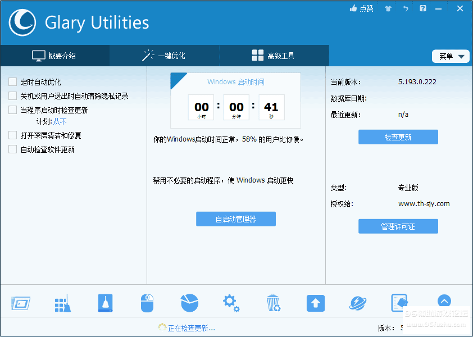473x337 pixels.
Task: Enable the 定时自动优化 checkbox
Action: [13, 82]
